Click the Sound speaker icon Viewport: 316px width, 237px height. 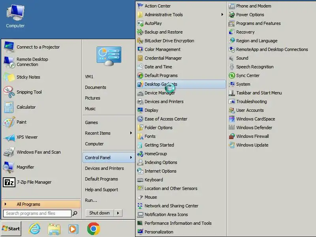(x=232, y=58)
